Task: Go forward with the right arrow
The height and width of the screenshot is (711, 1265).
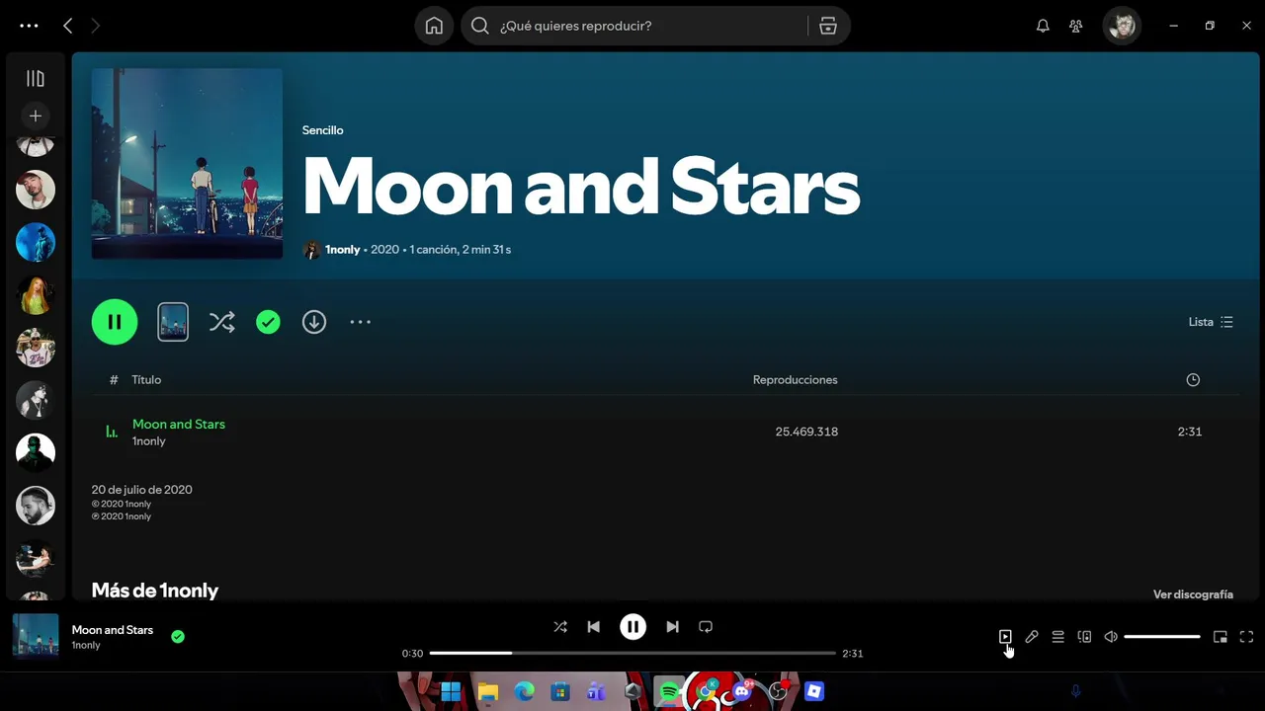Action: point(95,26)
